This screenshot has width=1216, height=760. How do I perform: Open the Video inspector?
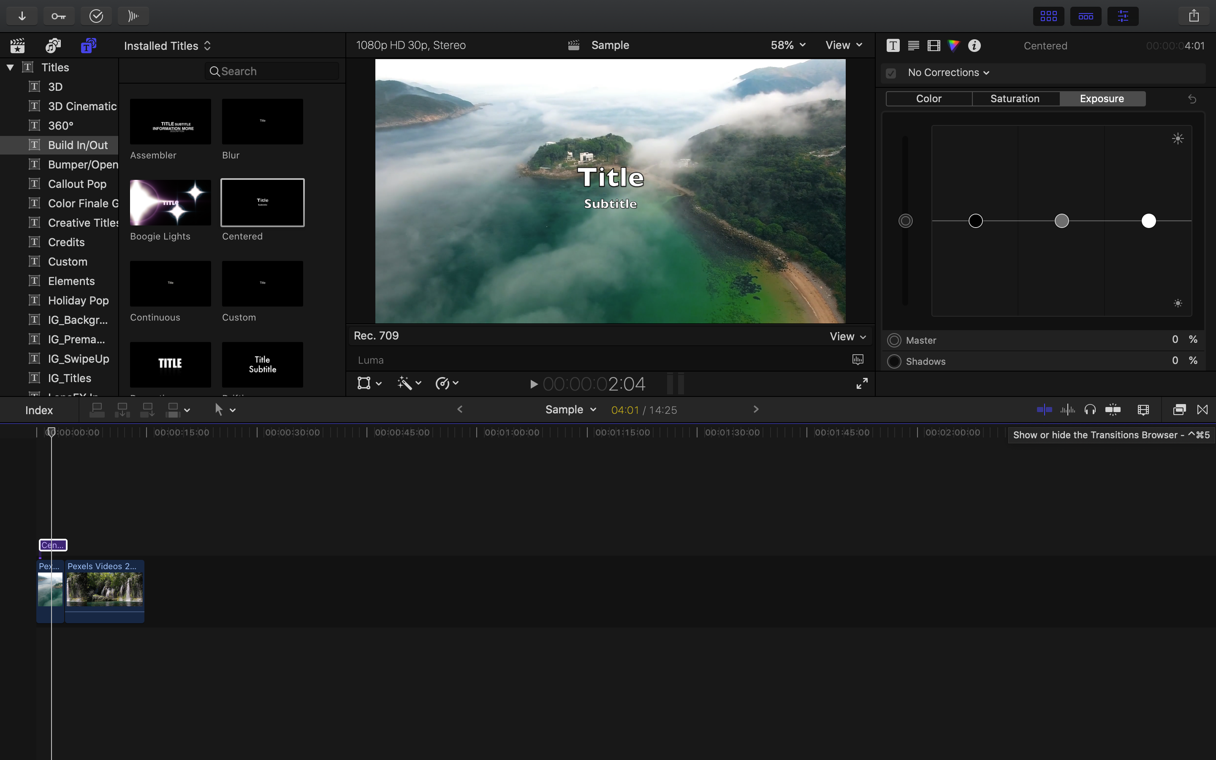click(933, 45)
